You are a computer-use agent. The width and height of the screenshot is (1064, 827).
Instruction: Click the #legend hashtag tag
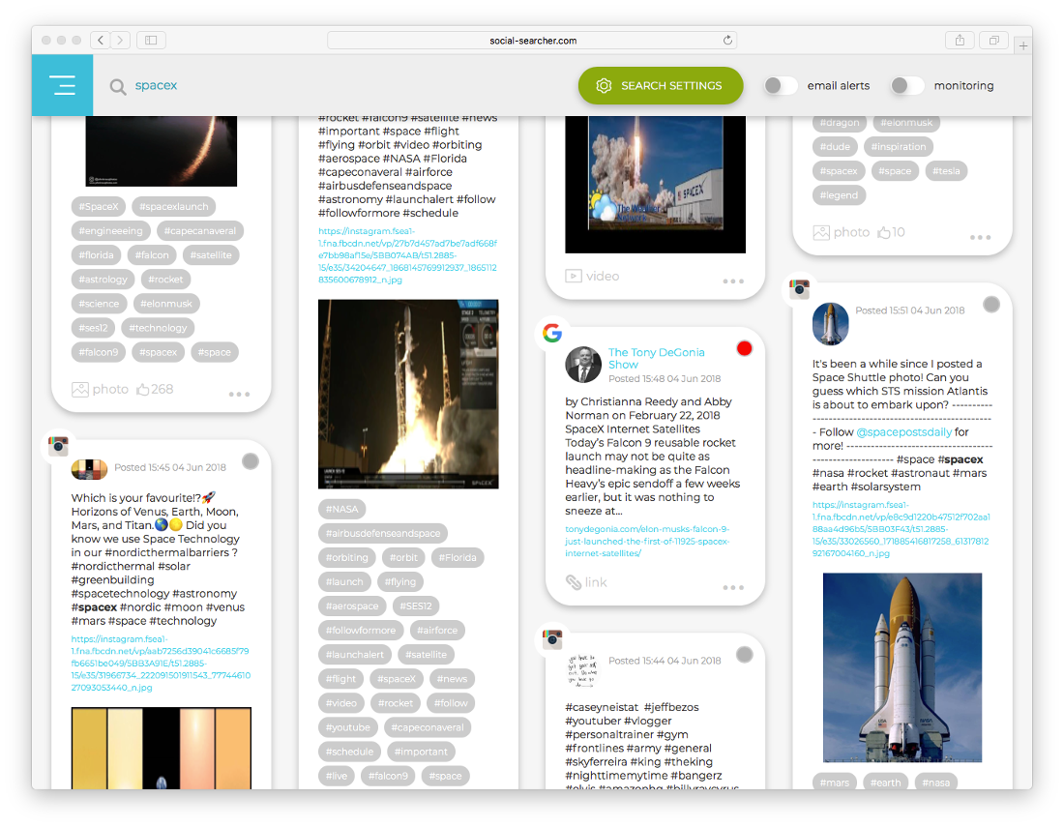(x=839, y=195)
